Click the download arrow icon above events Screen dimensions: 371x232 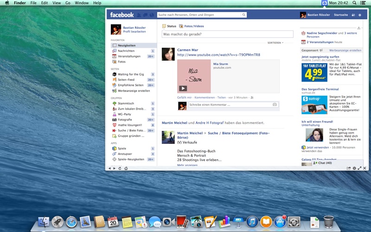point(358,28)
